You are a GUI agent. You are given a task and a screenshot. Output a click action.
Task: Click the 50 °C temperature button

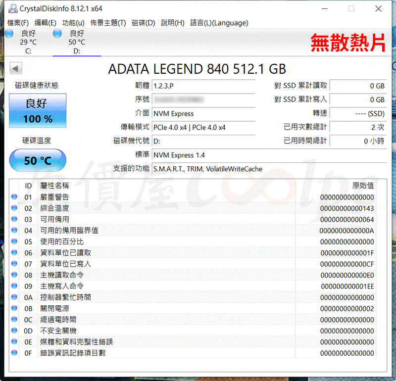[38, 160]
